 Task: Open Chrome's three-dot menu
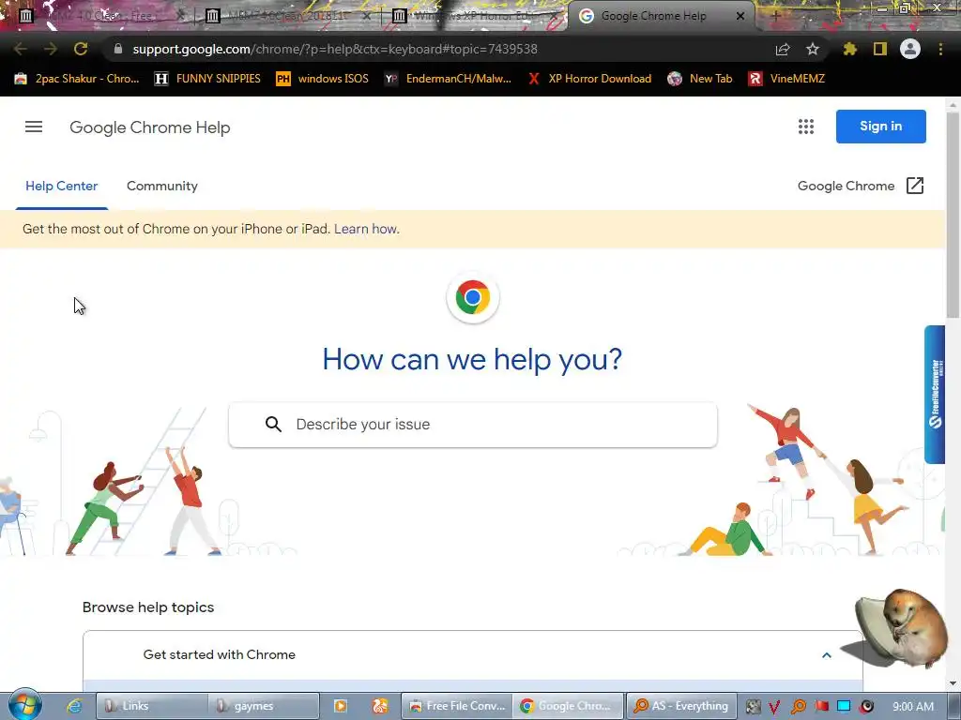click(940, 49)
